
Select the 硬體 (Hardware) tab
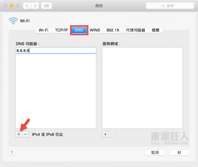(156, 30)
